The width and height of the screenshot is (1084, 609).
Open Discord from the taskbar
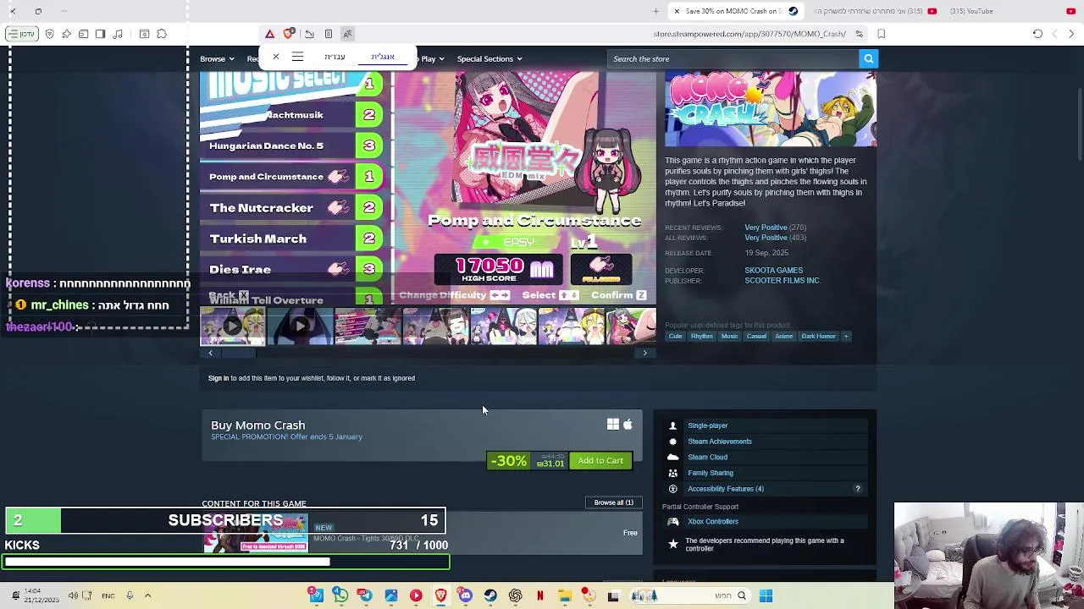pyautogui.click(x=465, y=595)
